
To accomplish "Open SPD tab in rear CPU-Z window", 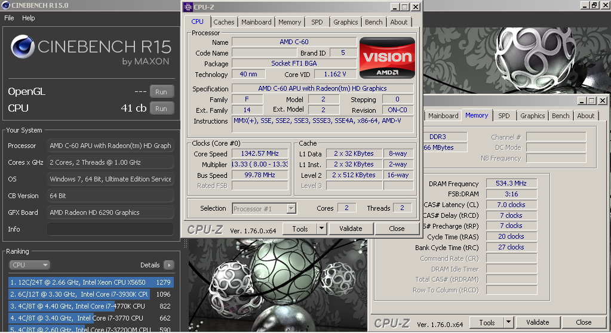I will (x=504, y=116).
